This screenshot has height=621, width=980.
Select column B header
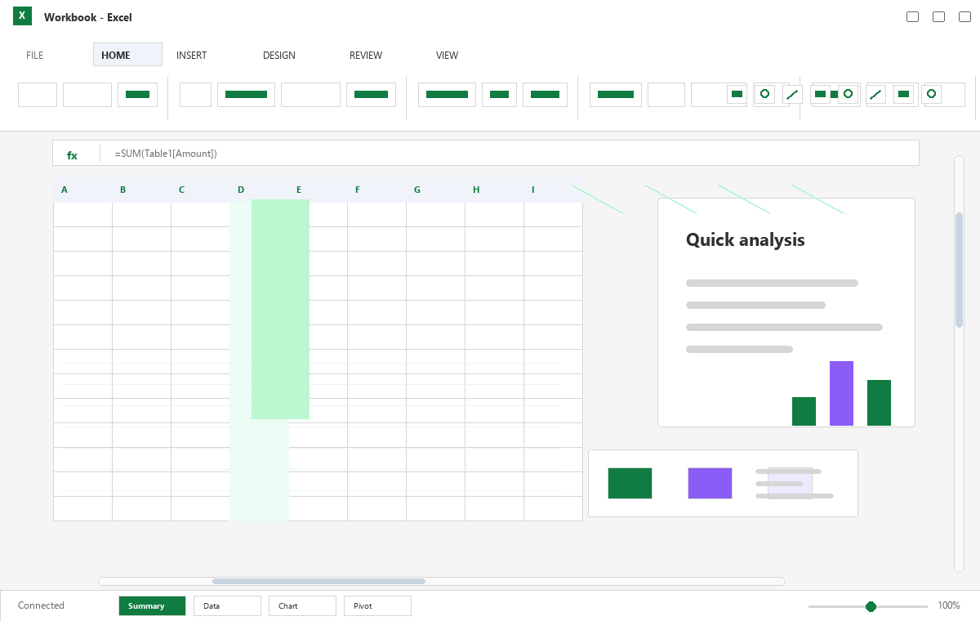tap(123, 190)
